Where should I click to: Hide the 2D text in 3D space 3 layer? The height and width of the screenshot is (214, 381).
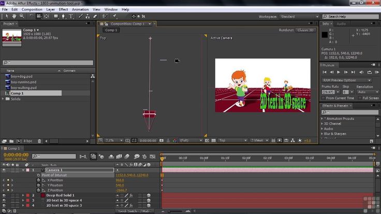[4, 206]
